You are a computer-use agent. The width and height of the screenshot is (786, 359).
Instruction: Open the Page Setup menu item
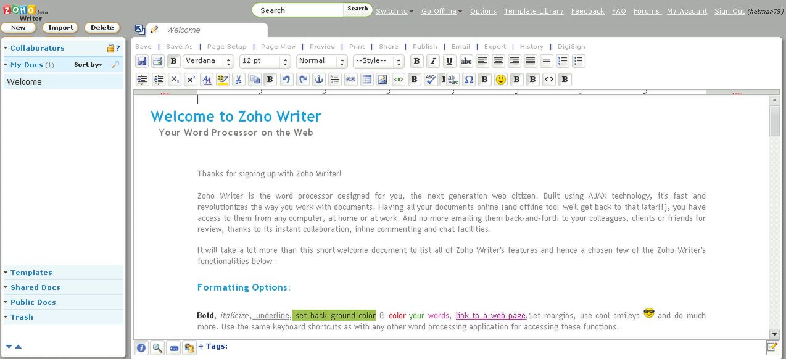click(x=227, y=47)
